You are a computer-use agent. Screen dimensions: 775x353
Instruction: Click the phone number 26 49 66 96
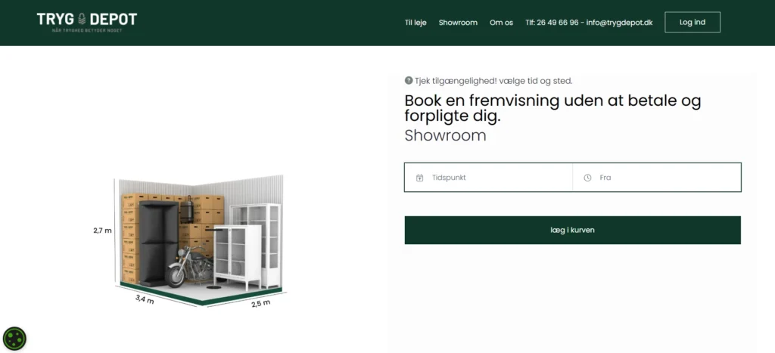point(558,23)
